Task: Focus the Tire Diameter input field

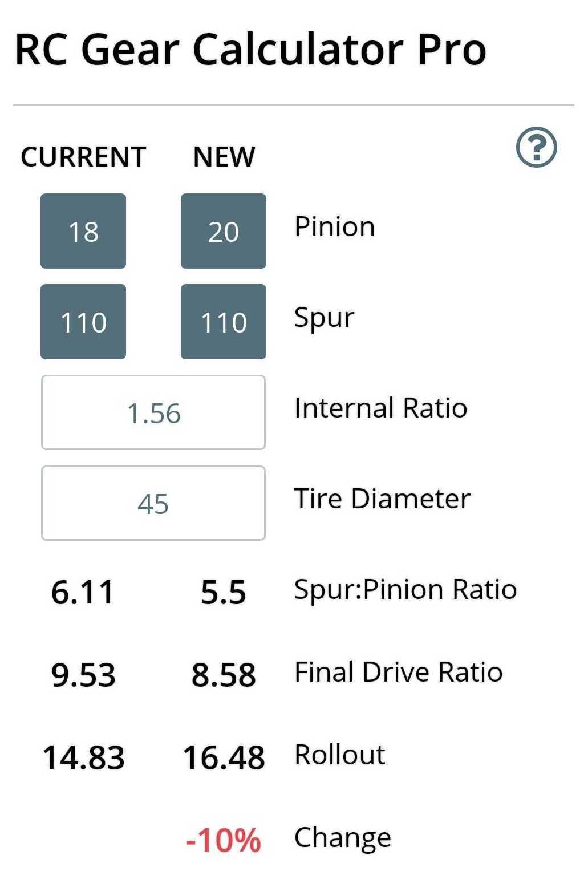Action: pos(153,503)
